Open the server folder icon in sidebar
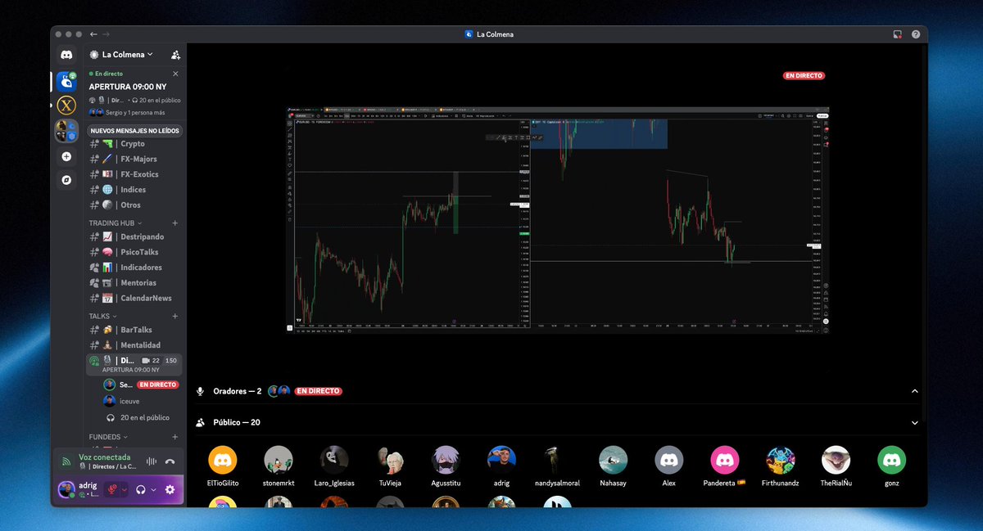983x531 pixels. click(66, 131)
